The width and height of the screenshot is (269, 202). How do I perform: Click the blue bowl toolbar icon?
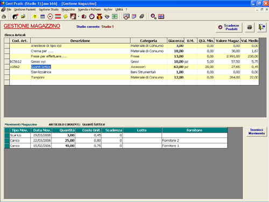[107, 17]
